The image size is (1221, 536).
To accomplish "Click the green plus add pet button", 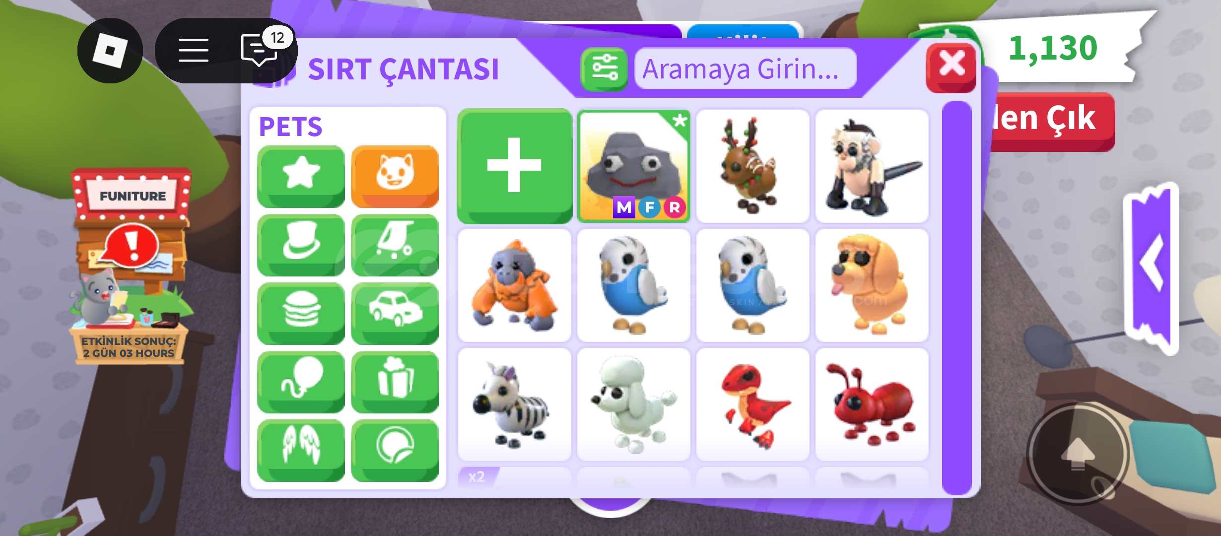I will [x=514, y=166].
